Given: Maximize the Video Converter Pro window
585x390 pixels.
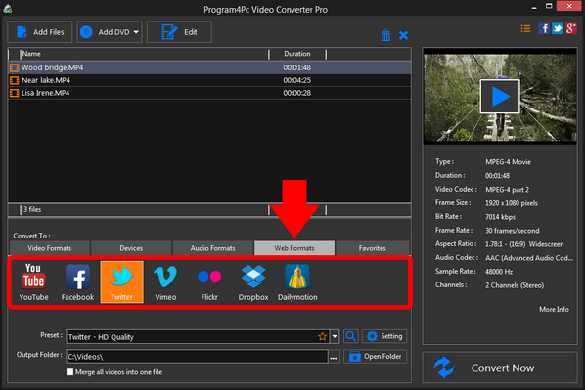Looking at the screenshot, I should [549, 6].
